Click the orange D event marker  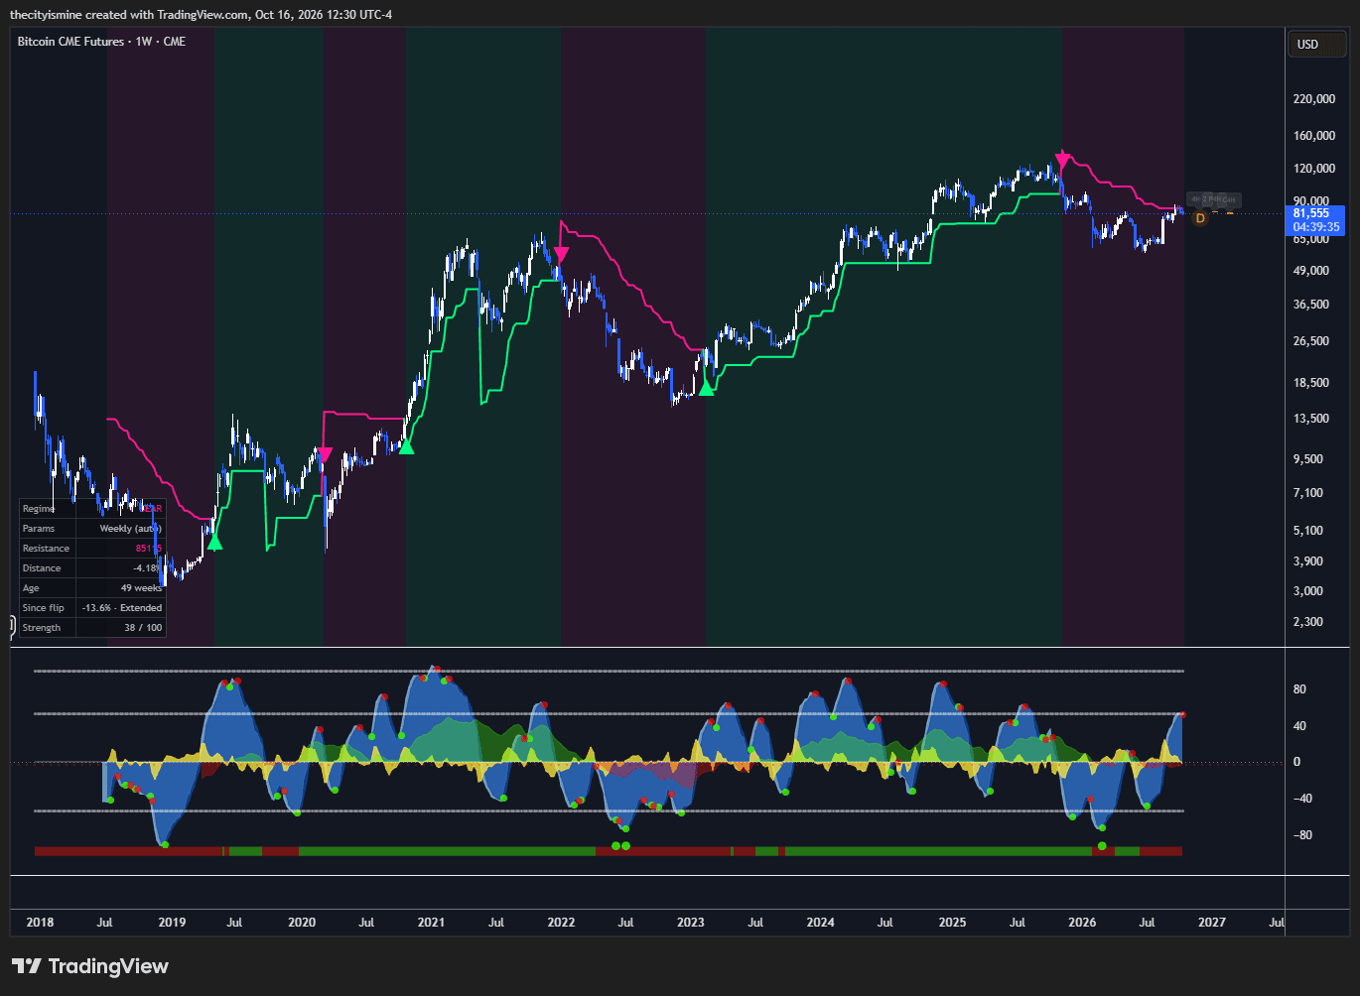tap(1200, 217)
